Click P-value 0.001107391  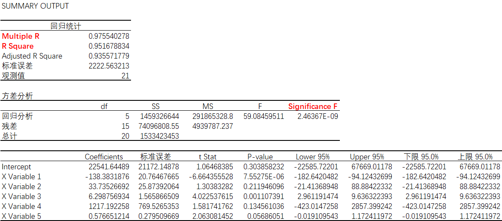[x=264, y=196]
